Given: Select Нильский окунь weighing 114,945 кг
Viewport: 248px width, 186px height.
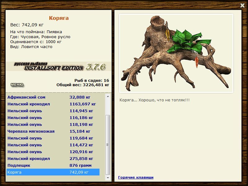Looking at the screenshot, I should (x=53, y=111).
